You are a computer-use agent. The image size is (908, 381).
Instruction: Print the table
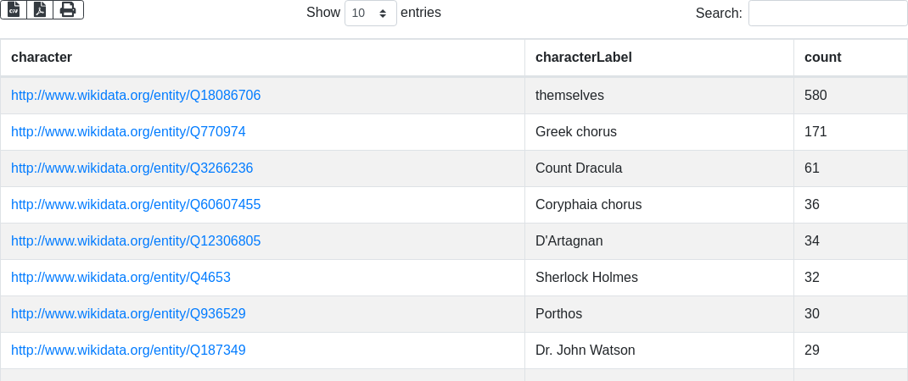tap(68, 9)
